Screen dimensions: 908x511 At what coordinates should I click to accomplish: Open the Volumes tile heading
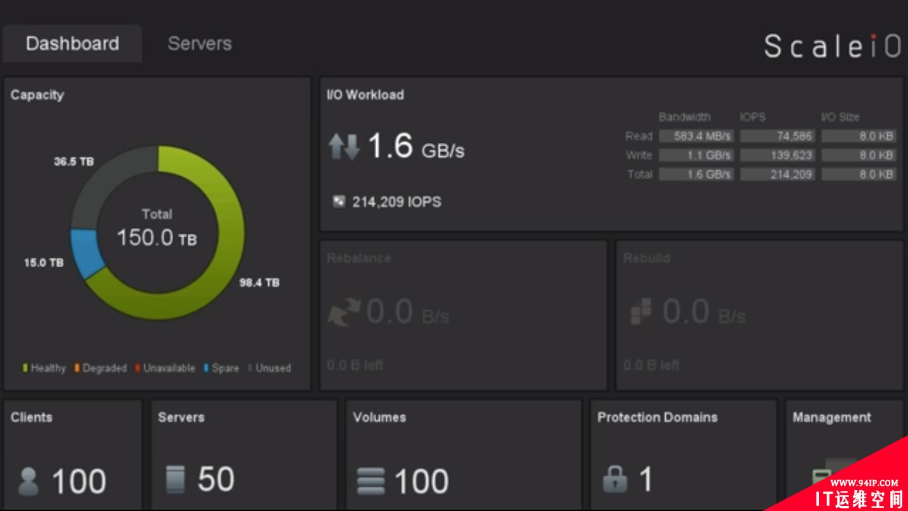[x=379, y=417]
